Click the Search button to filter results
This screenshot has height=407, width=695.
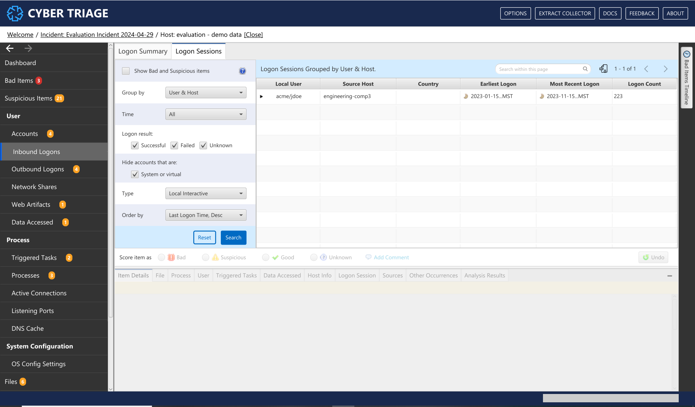coord(233,237)
